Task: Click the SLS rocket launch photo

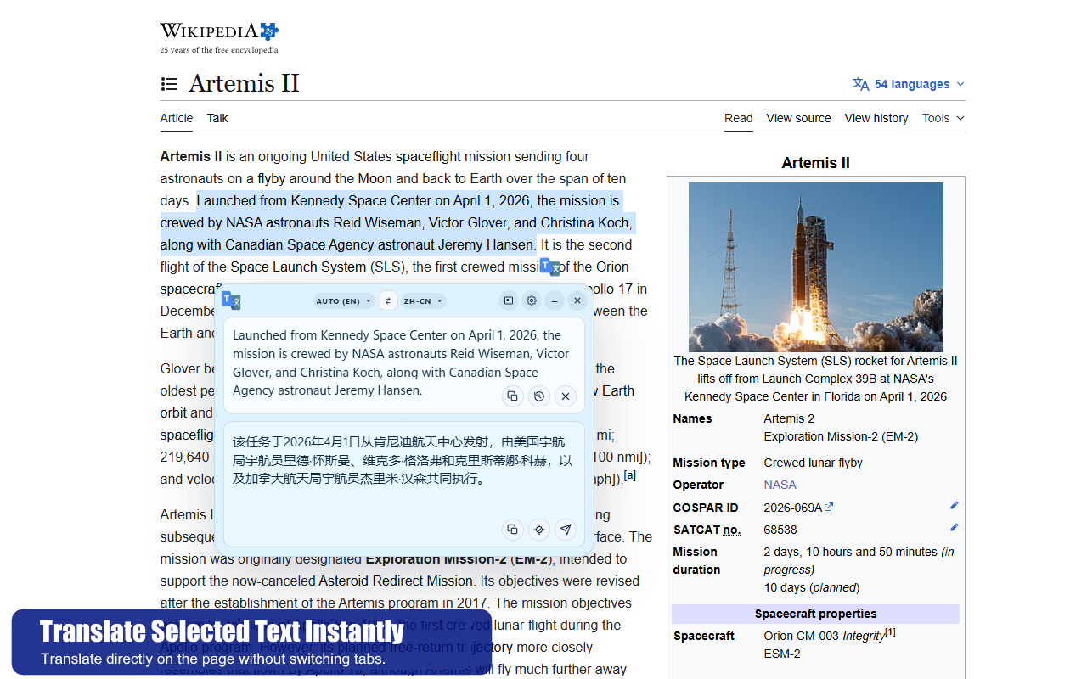Action: pos(815,267)
